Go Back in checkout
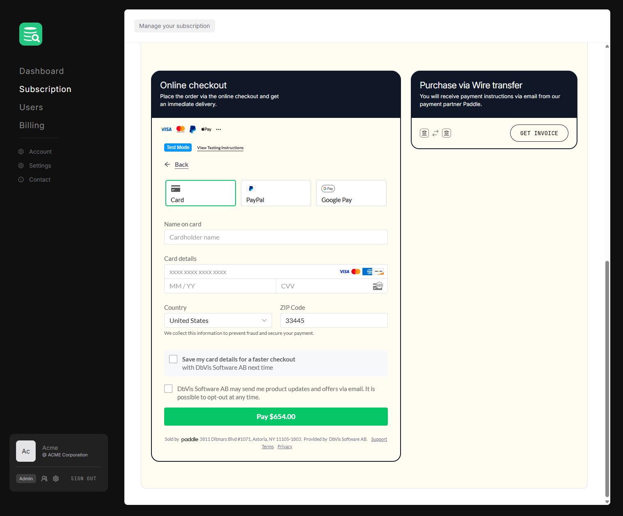The image size is (623, 516). pos(181,165)
